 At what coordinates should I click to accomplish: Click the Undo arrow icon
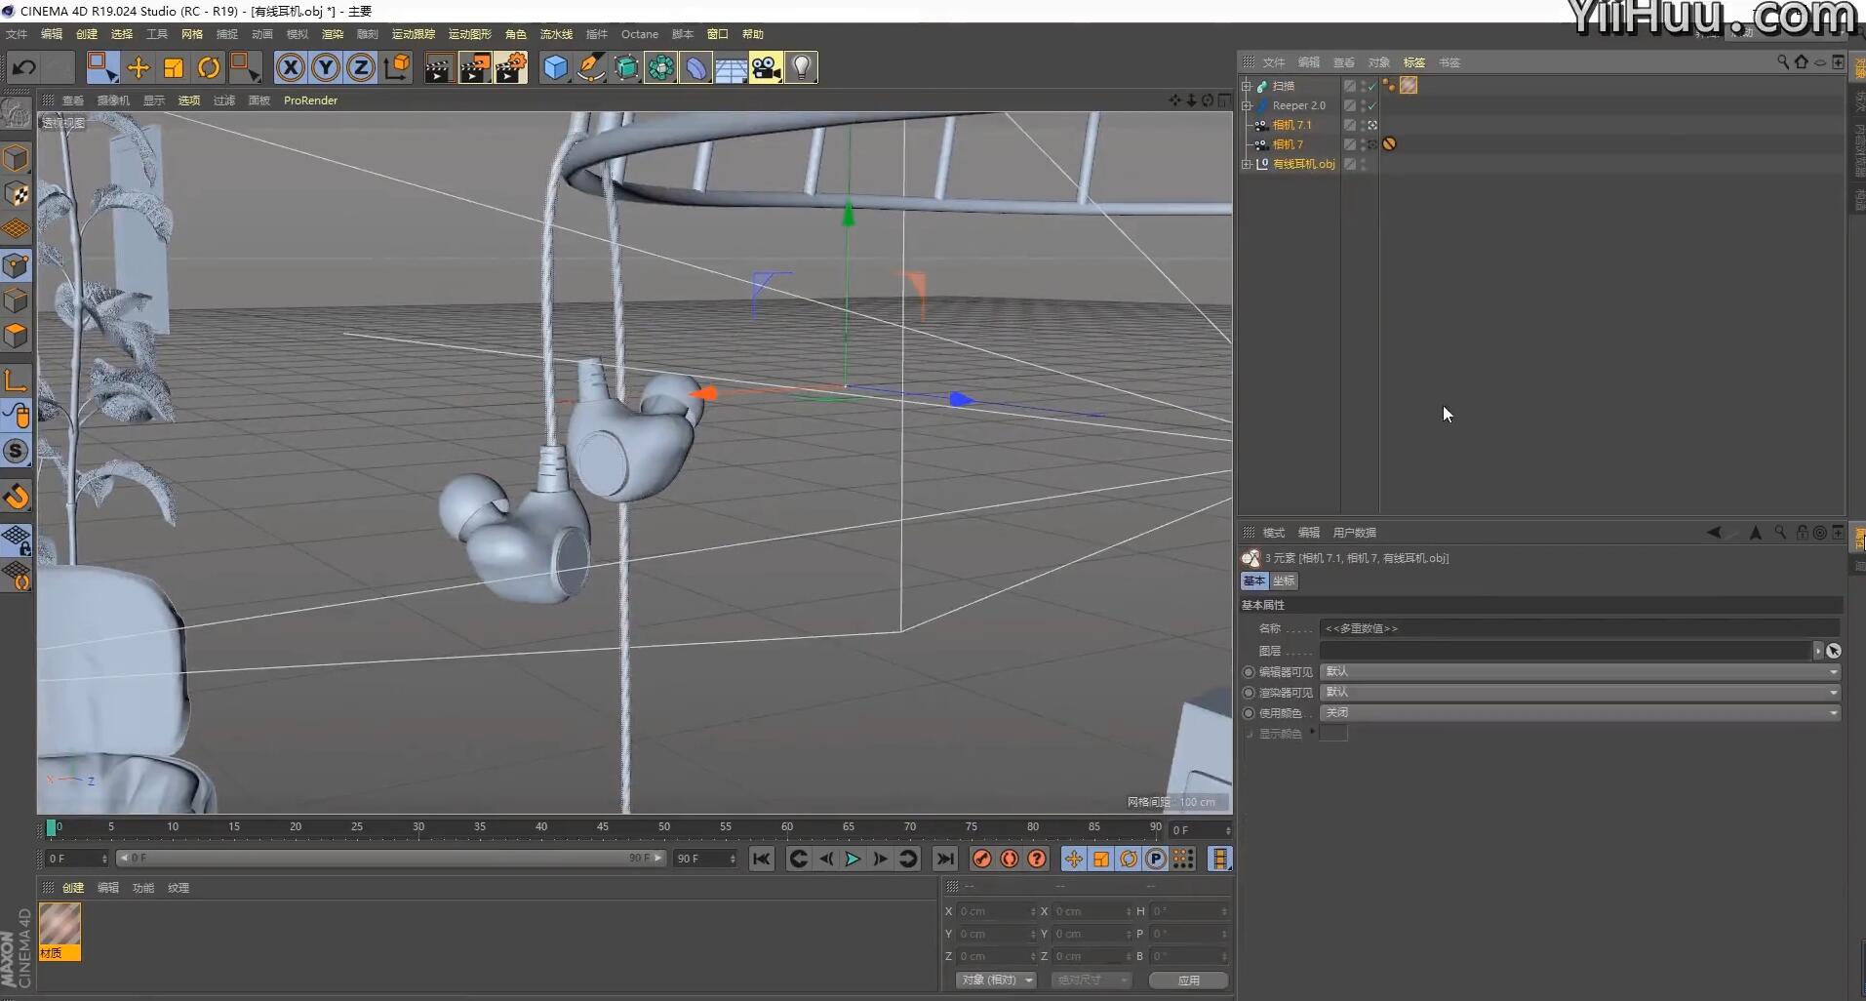click(24, 67)
